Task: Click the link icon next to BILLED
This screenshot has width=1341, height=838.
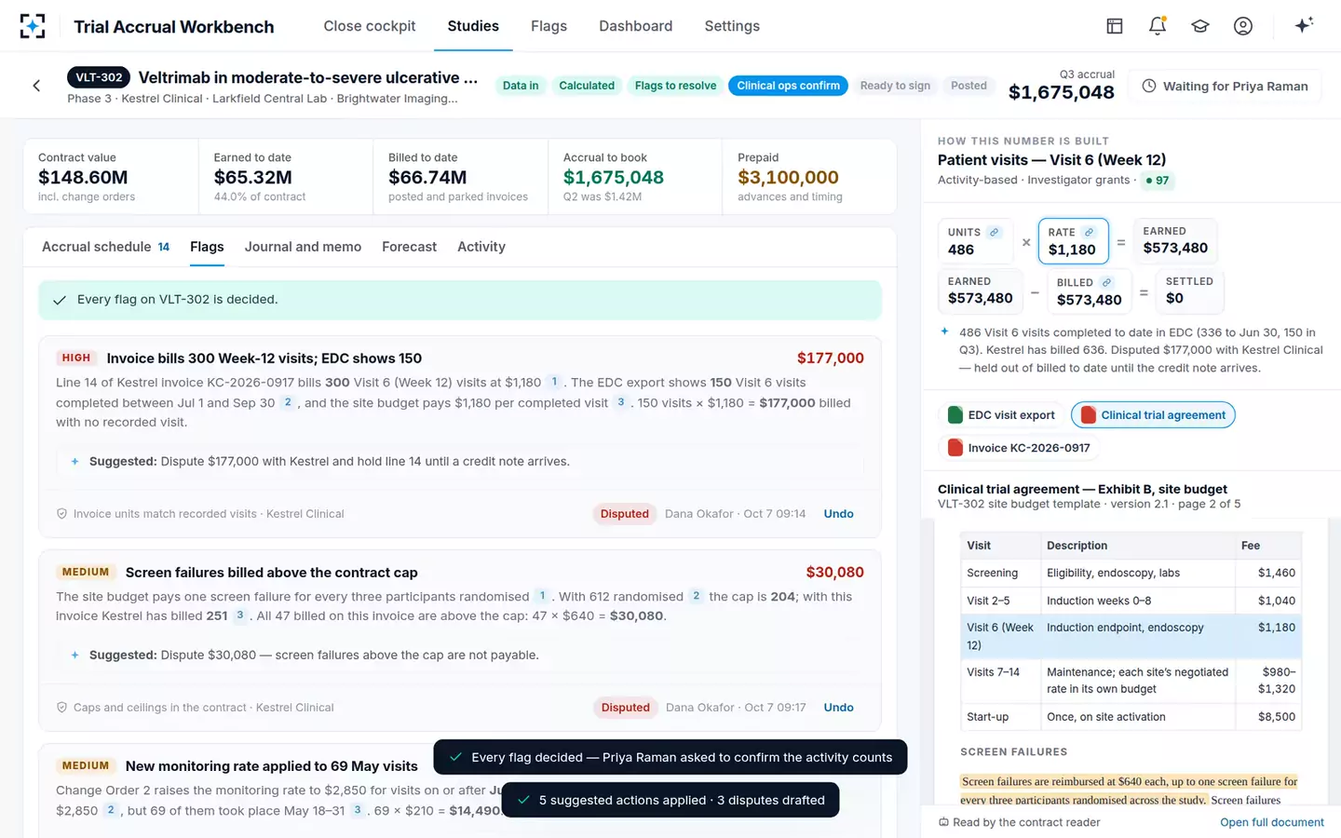Action: [1106, 282]
